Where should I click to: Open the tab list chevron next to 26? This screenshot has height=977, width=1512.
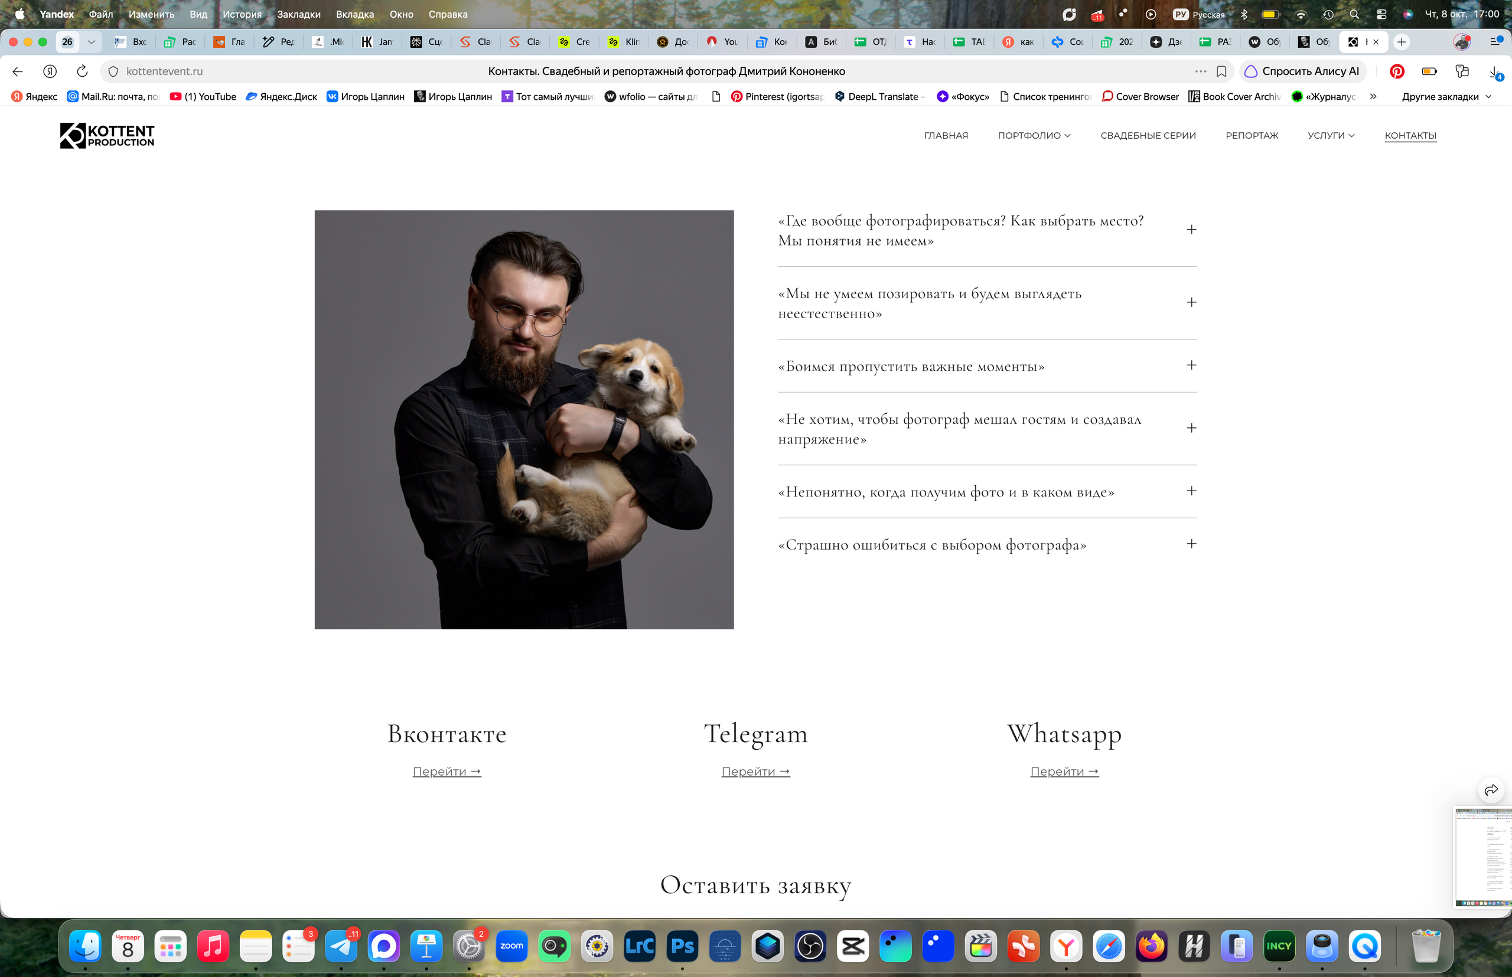tap(92, 42)
